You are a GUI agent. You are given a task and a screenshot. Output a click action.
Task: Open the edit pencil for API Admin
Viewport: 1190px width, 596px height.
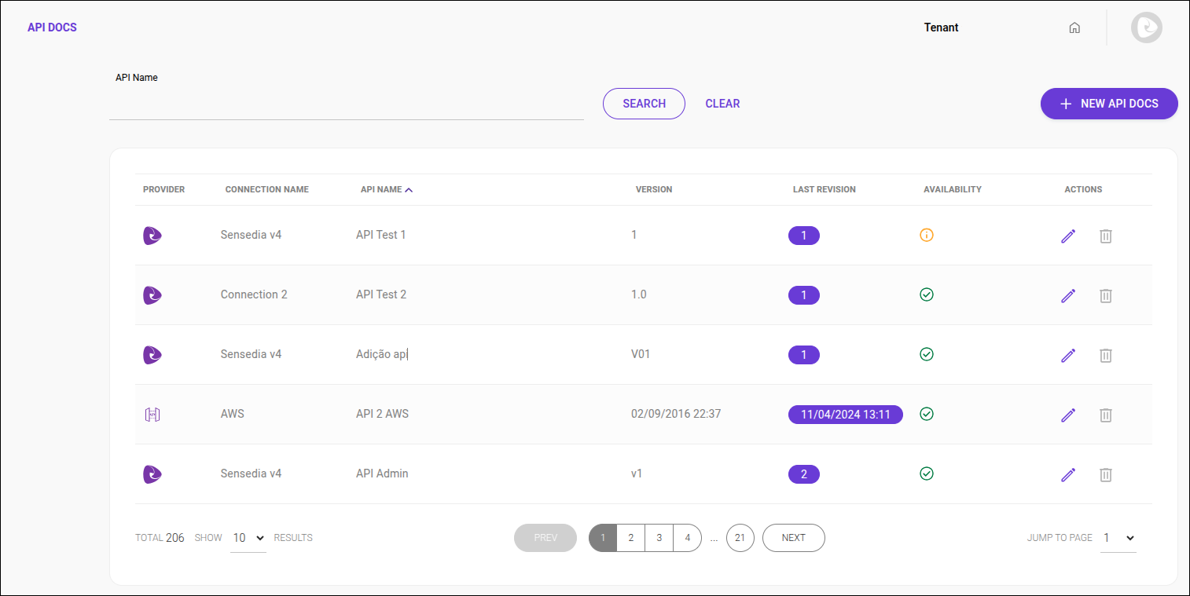[x=1068, y=474]
